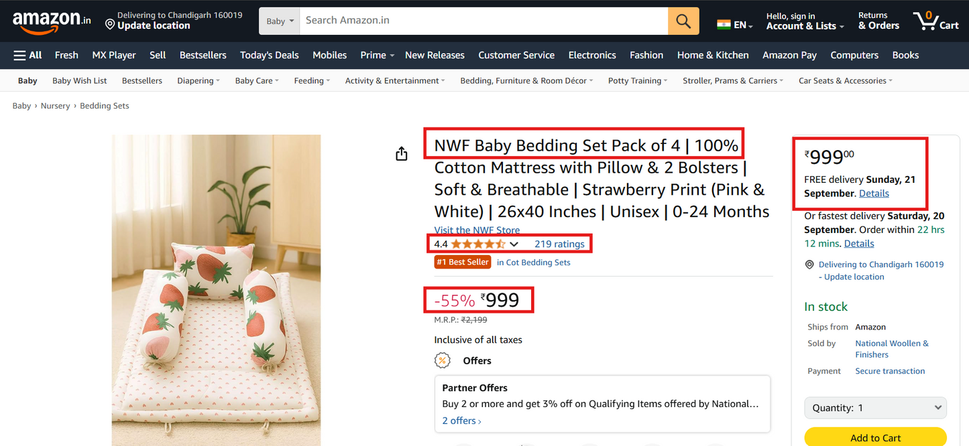Image resolution: width=969 pixels, height=446 pixels.
Task: Open the Electronics section
Action: (x=591, y=55)
